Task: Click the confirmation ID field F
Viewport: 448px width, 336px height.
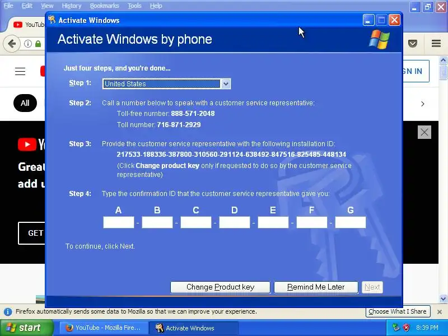Action: tap(312, 222)
